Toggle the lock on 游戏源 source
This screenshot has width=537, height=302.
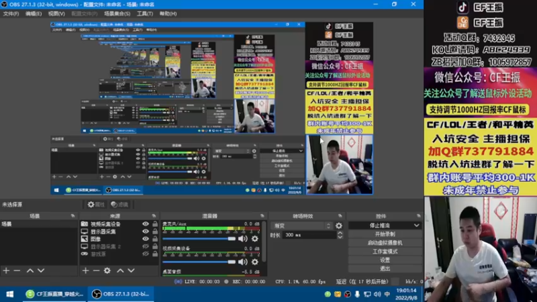tap(155, 254)
